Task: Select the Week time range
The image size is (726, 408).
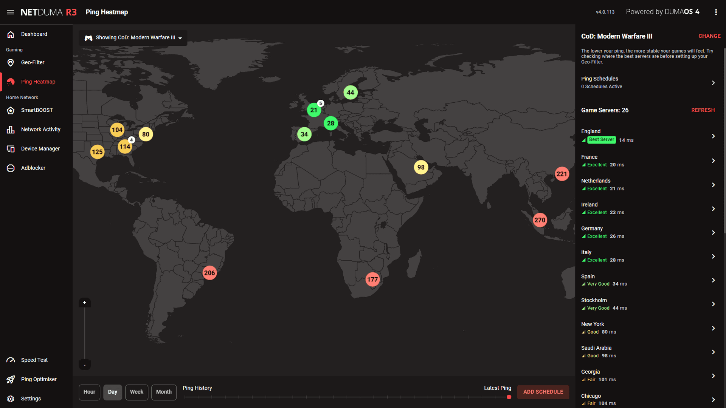Action: (x=137, y=392)
